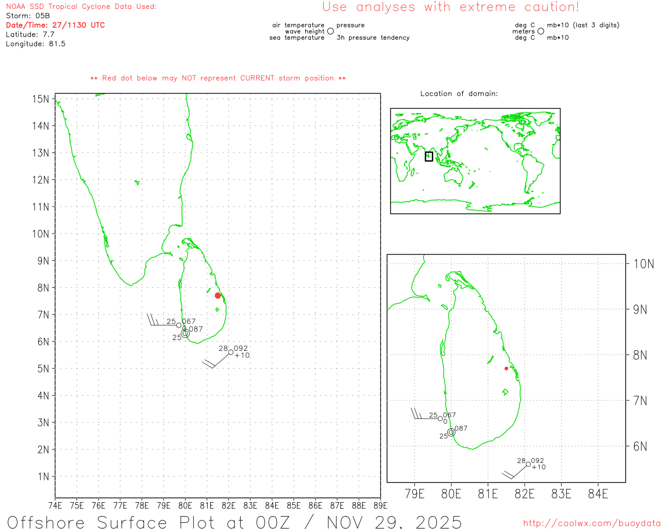Click the 15N latitude label on main map

pyautogui.click(x=41, y=99)
